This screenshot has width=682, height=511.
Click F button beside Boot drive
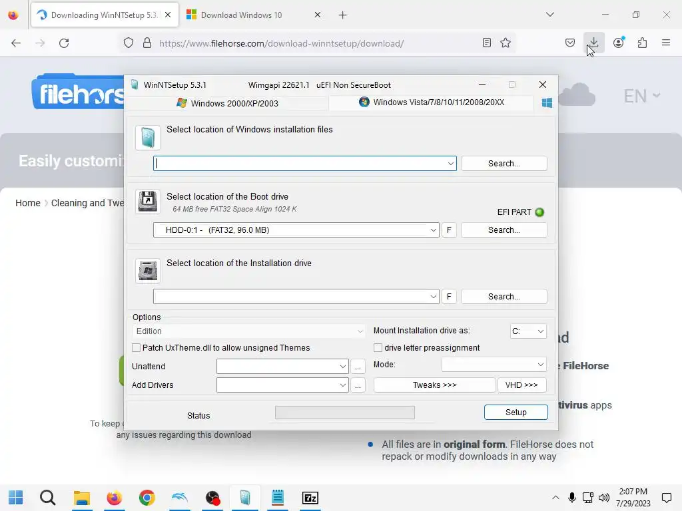tap(449, 230)
